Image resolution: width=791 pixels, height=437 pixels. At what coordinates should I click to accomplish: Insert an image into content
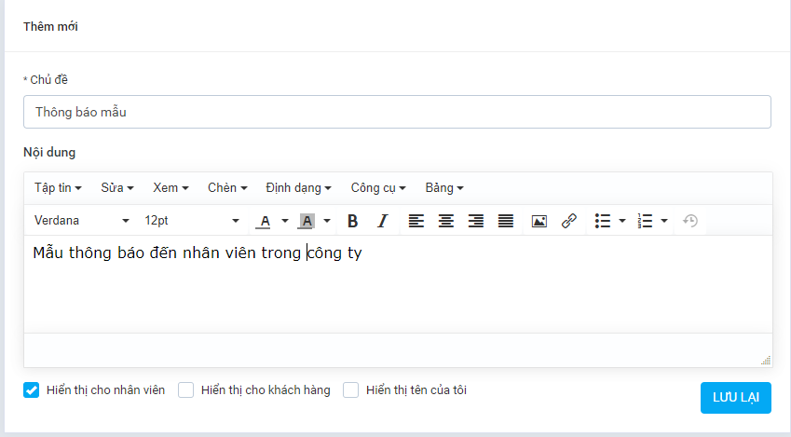539,221
